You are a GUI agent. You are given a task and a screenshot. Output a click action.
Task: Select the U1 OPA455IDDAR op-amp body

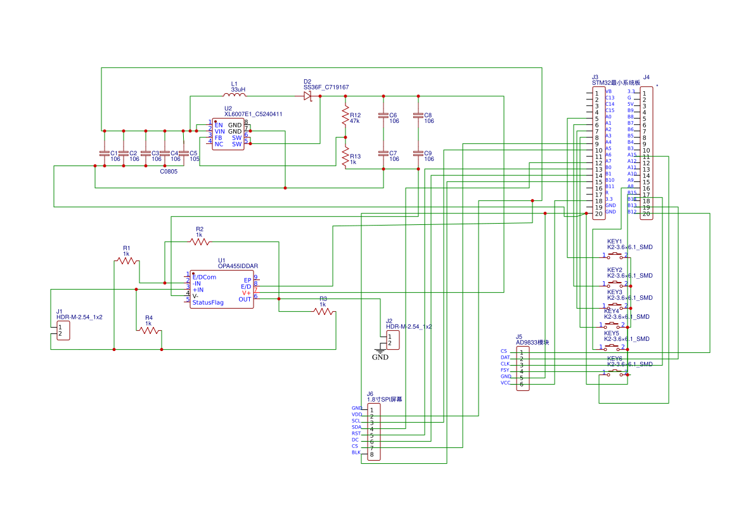click(x=222, y=289)
